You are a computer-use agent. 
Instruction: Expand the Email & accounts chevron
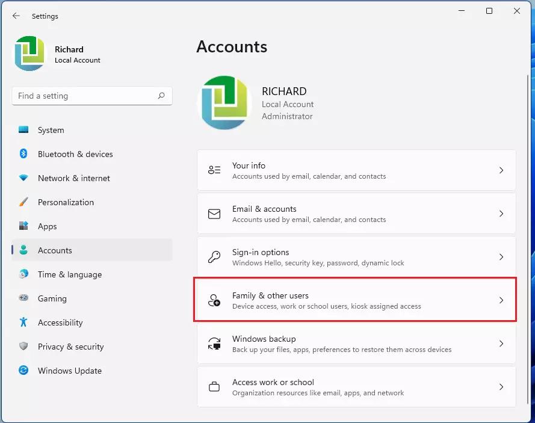pos(501,214)
